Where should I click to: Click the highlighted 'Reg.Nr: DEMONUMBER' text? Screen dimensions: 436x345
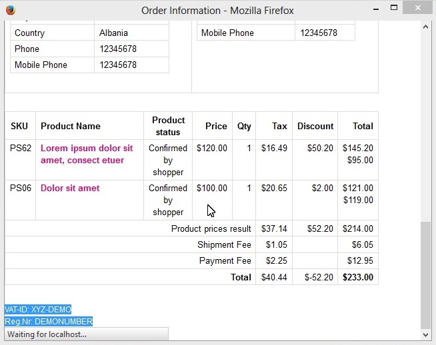(x=49, y=322)
